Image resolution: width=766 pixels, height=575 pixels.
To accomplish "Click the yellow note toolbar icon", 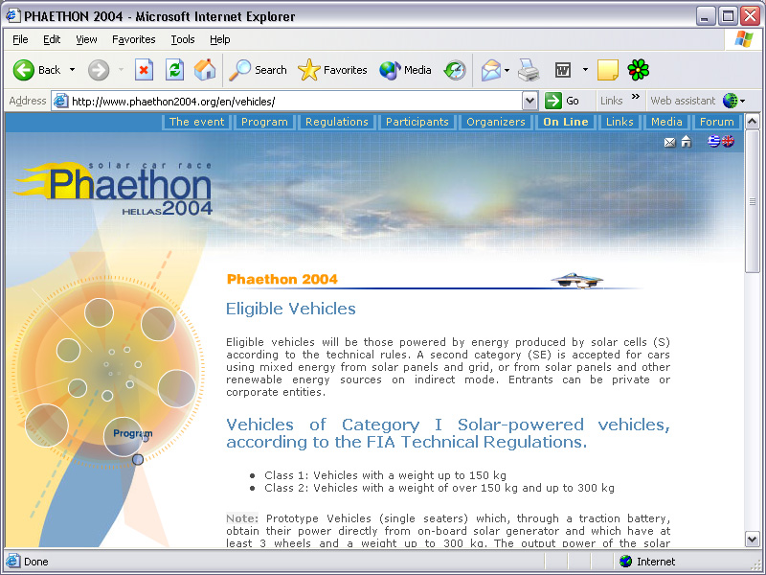I will (x=608, y=70).
